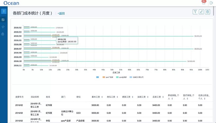
Task: Open notifications with 99+ badge
Action: coord(204,2)
